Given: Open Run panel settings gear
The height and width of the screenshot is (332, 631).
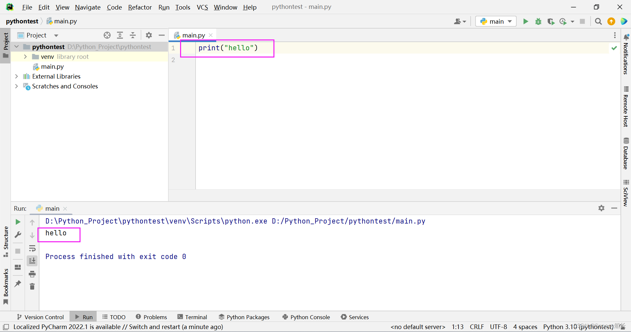Looking at the screenshot, I should [x=601, y=208].
